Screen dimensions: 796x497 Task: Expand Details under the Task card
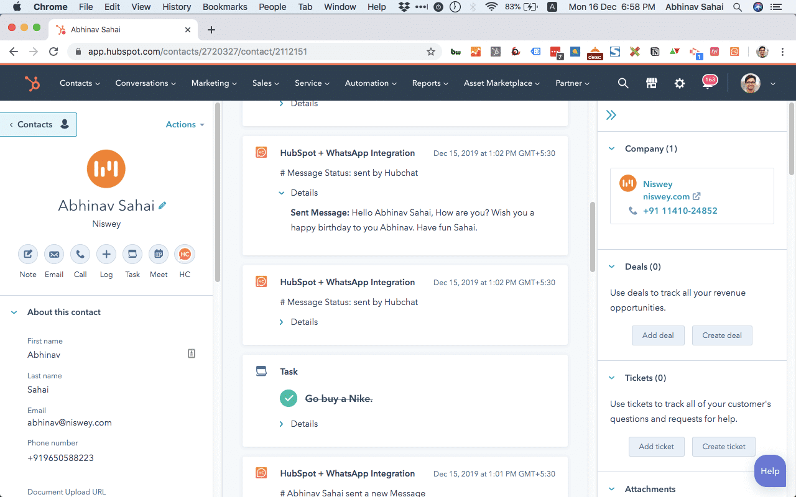(299, 424)
